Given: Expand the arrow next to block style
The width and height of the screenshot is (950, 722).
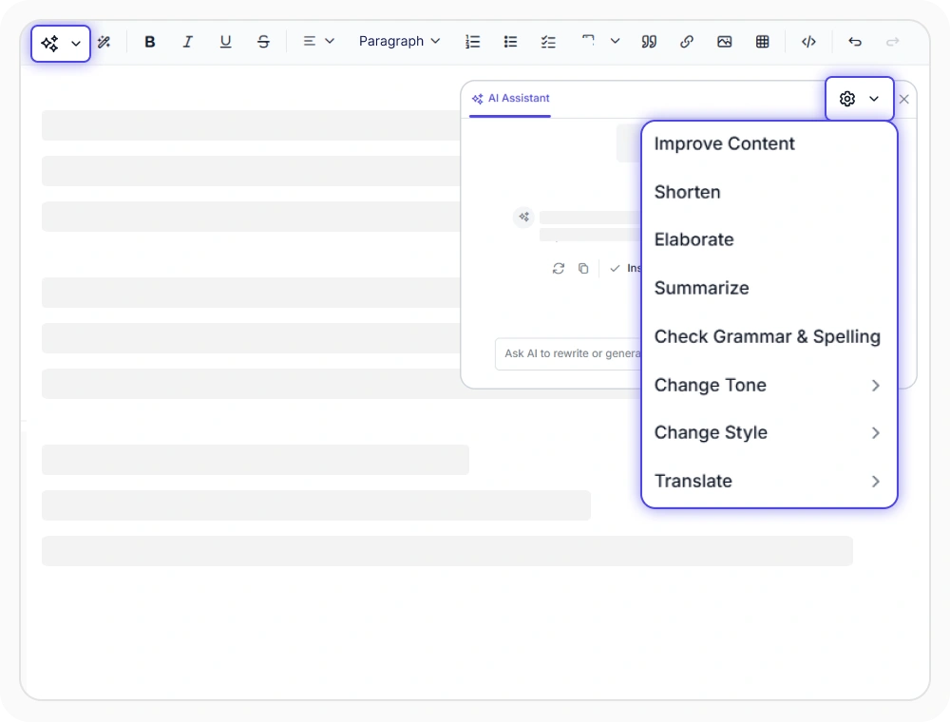Looking at the screenshot, I should (x=615, y=41).
